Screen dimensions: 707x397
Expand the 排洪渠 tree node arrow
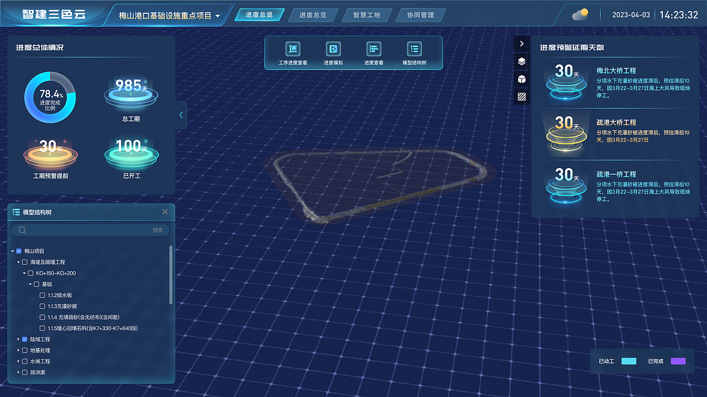18,372
